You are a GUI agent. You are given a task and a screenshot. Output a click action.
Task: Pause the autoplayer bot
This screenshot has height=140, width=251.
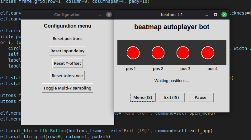(201, 97)
